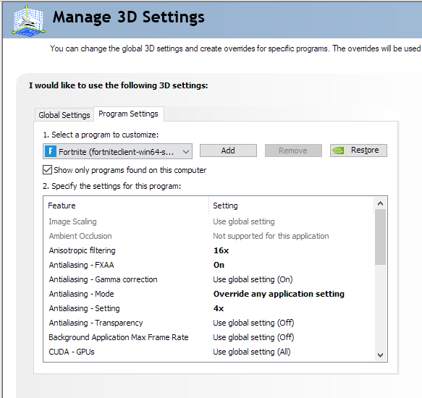The image size is (422, 398).
Task: Click the scroll down arrow of settings list
Action: coord(380,355)
